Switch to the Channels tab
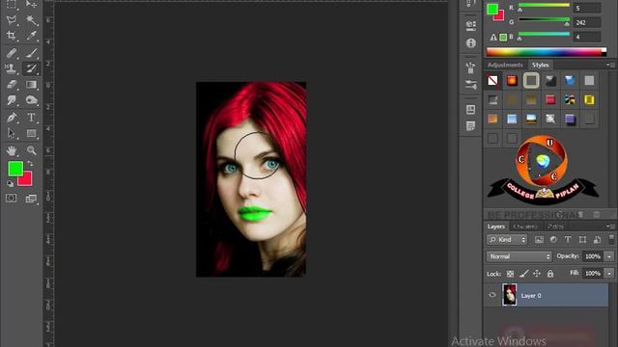618x347 pixels. coord(525,227)
